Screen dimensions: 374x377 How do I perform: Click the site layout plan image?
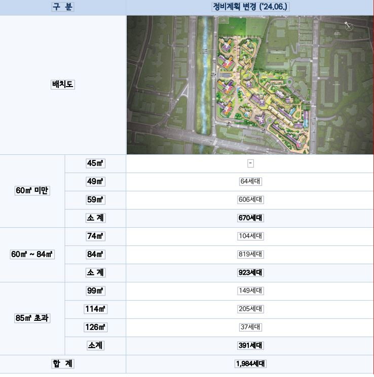(249, 85)
